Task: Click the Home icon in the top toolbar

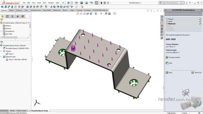Action: 69,3
